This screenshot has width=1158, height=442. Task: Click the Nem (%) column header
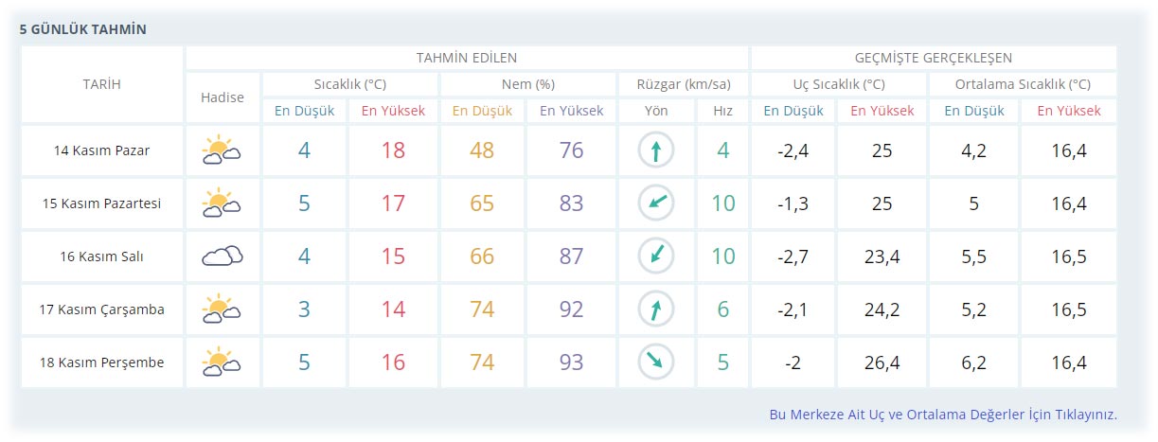tap(527, 84)
